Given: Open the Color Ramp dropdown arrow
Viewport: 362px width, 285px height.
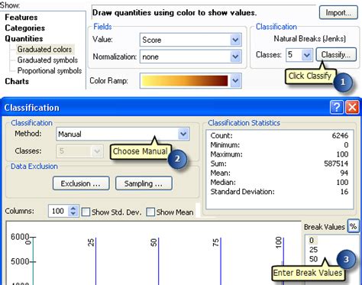Looking at the screenshot, I should 236,81.
